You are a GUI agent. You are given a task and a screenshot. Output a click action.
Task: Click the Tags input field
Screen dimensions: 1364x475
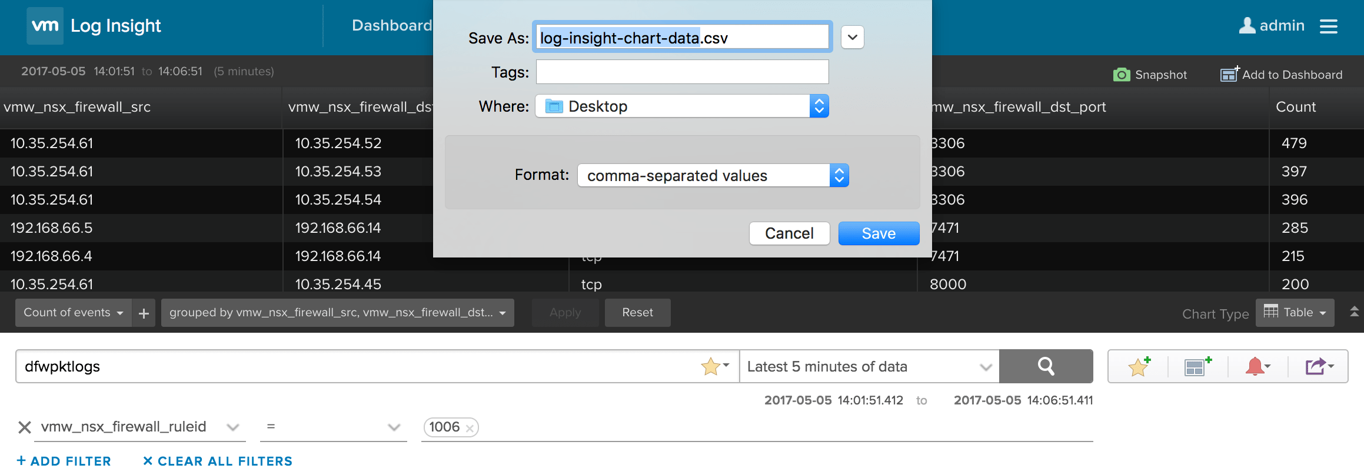(682, 72)
